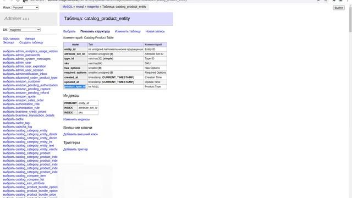Open catalog_category_entity_text table in sidebar
Viewport: 352px width, 198px height.
[x=35, y=146]
